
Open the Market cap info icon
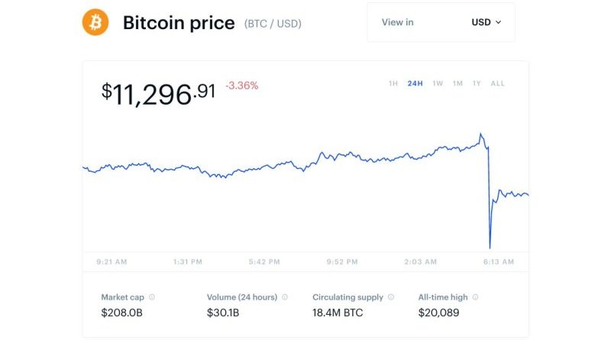(152, 297)
